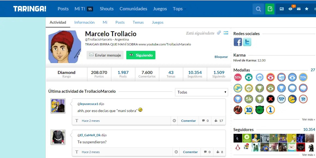Image resolution: width=316 pixels, height=158 pixels.
Task: Click the Argentina flag icon
Action: coord(226,33)
